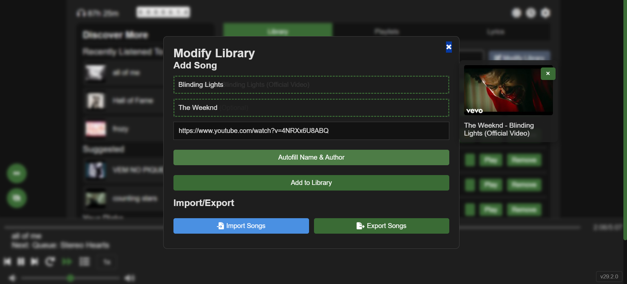Click the song name field with Blinding Lights

pyautogui.click(x=311, y=85)
